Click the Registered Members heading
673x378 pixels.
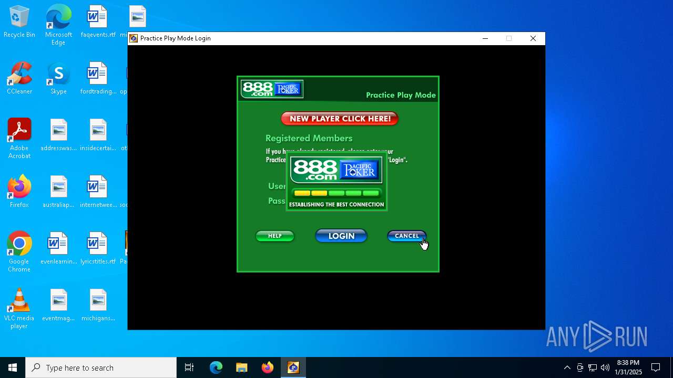pyautogui.click(x=309, y=138)
